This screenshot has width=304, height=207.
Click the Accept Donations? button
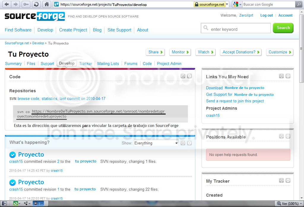click(x=241, y=52)
